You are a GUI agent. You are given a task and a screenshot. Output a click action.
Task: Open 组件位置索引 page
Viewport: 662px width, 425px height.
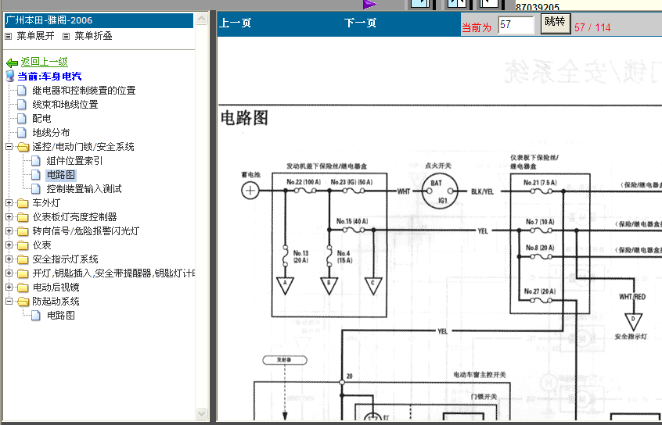(74, 161)
